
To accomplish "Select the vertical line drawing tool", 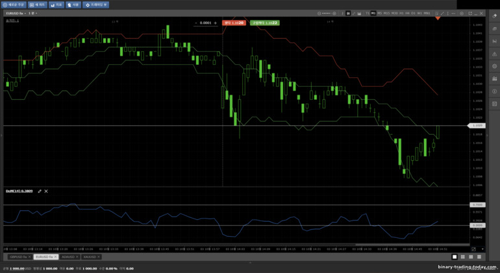I will coord(448,14).
